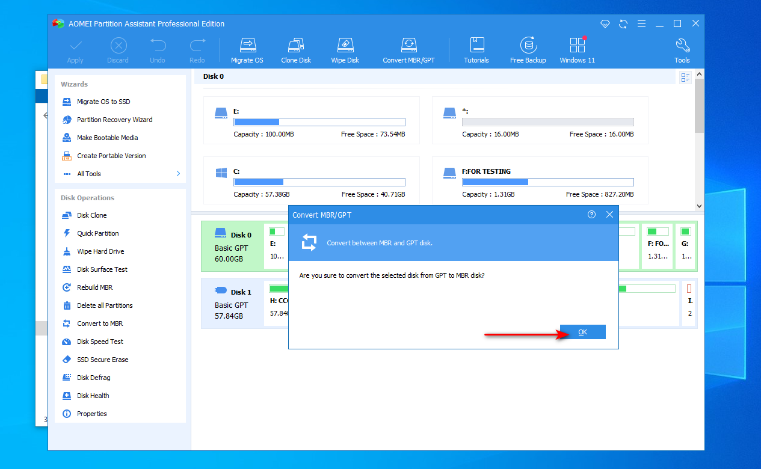The height and width of the screenshot is (469, 761).
Task: Click the Apply toolbar icon
Action: tap(75, 51)
